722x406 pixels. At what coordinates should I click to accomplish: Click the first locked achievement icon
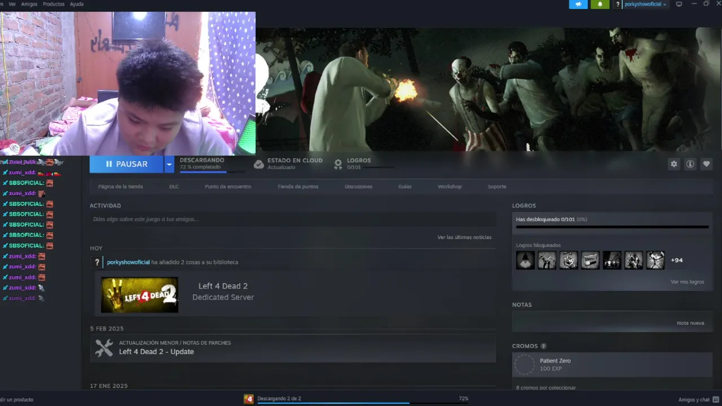pyautogui.click(x=525, y=260)
